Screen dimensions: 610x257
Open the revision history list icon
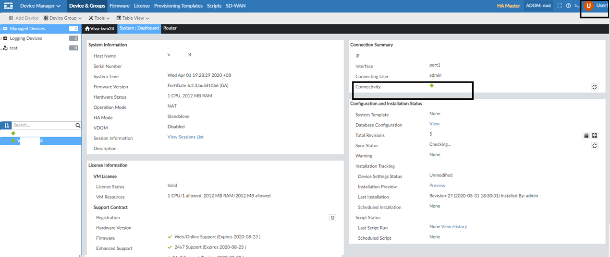(x=586, y=136)
